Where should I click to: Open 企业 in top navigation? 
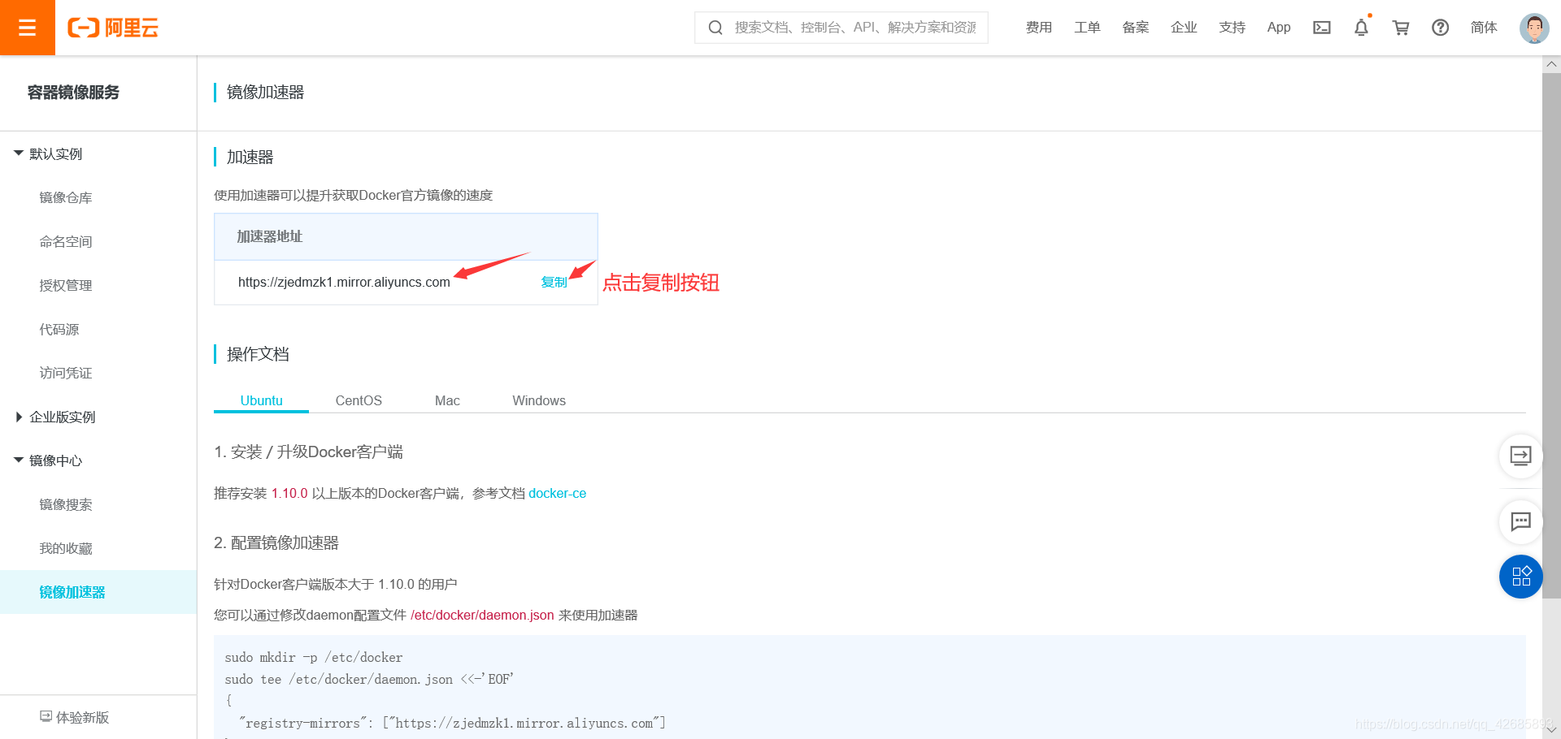coord(1184,28)
